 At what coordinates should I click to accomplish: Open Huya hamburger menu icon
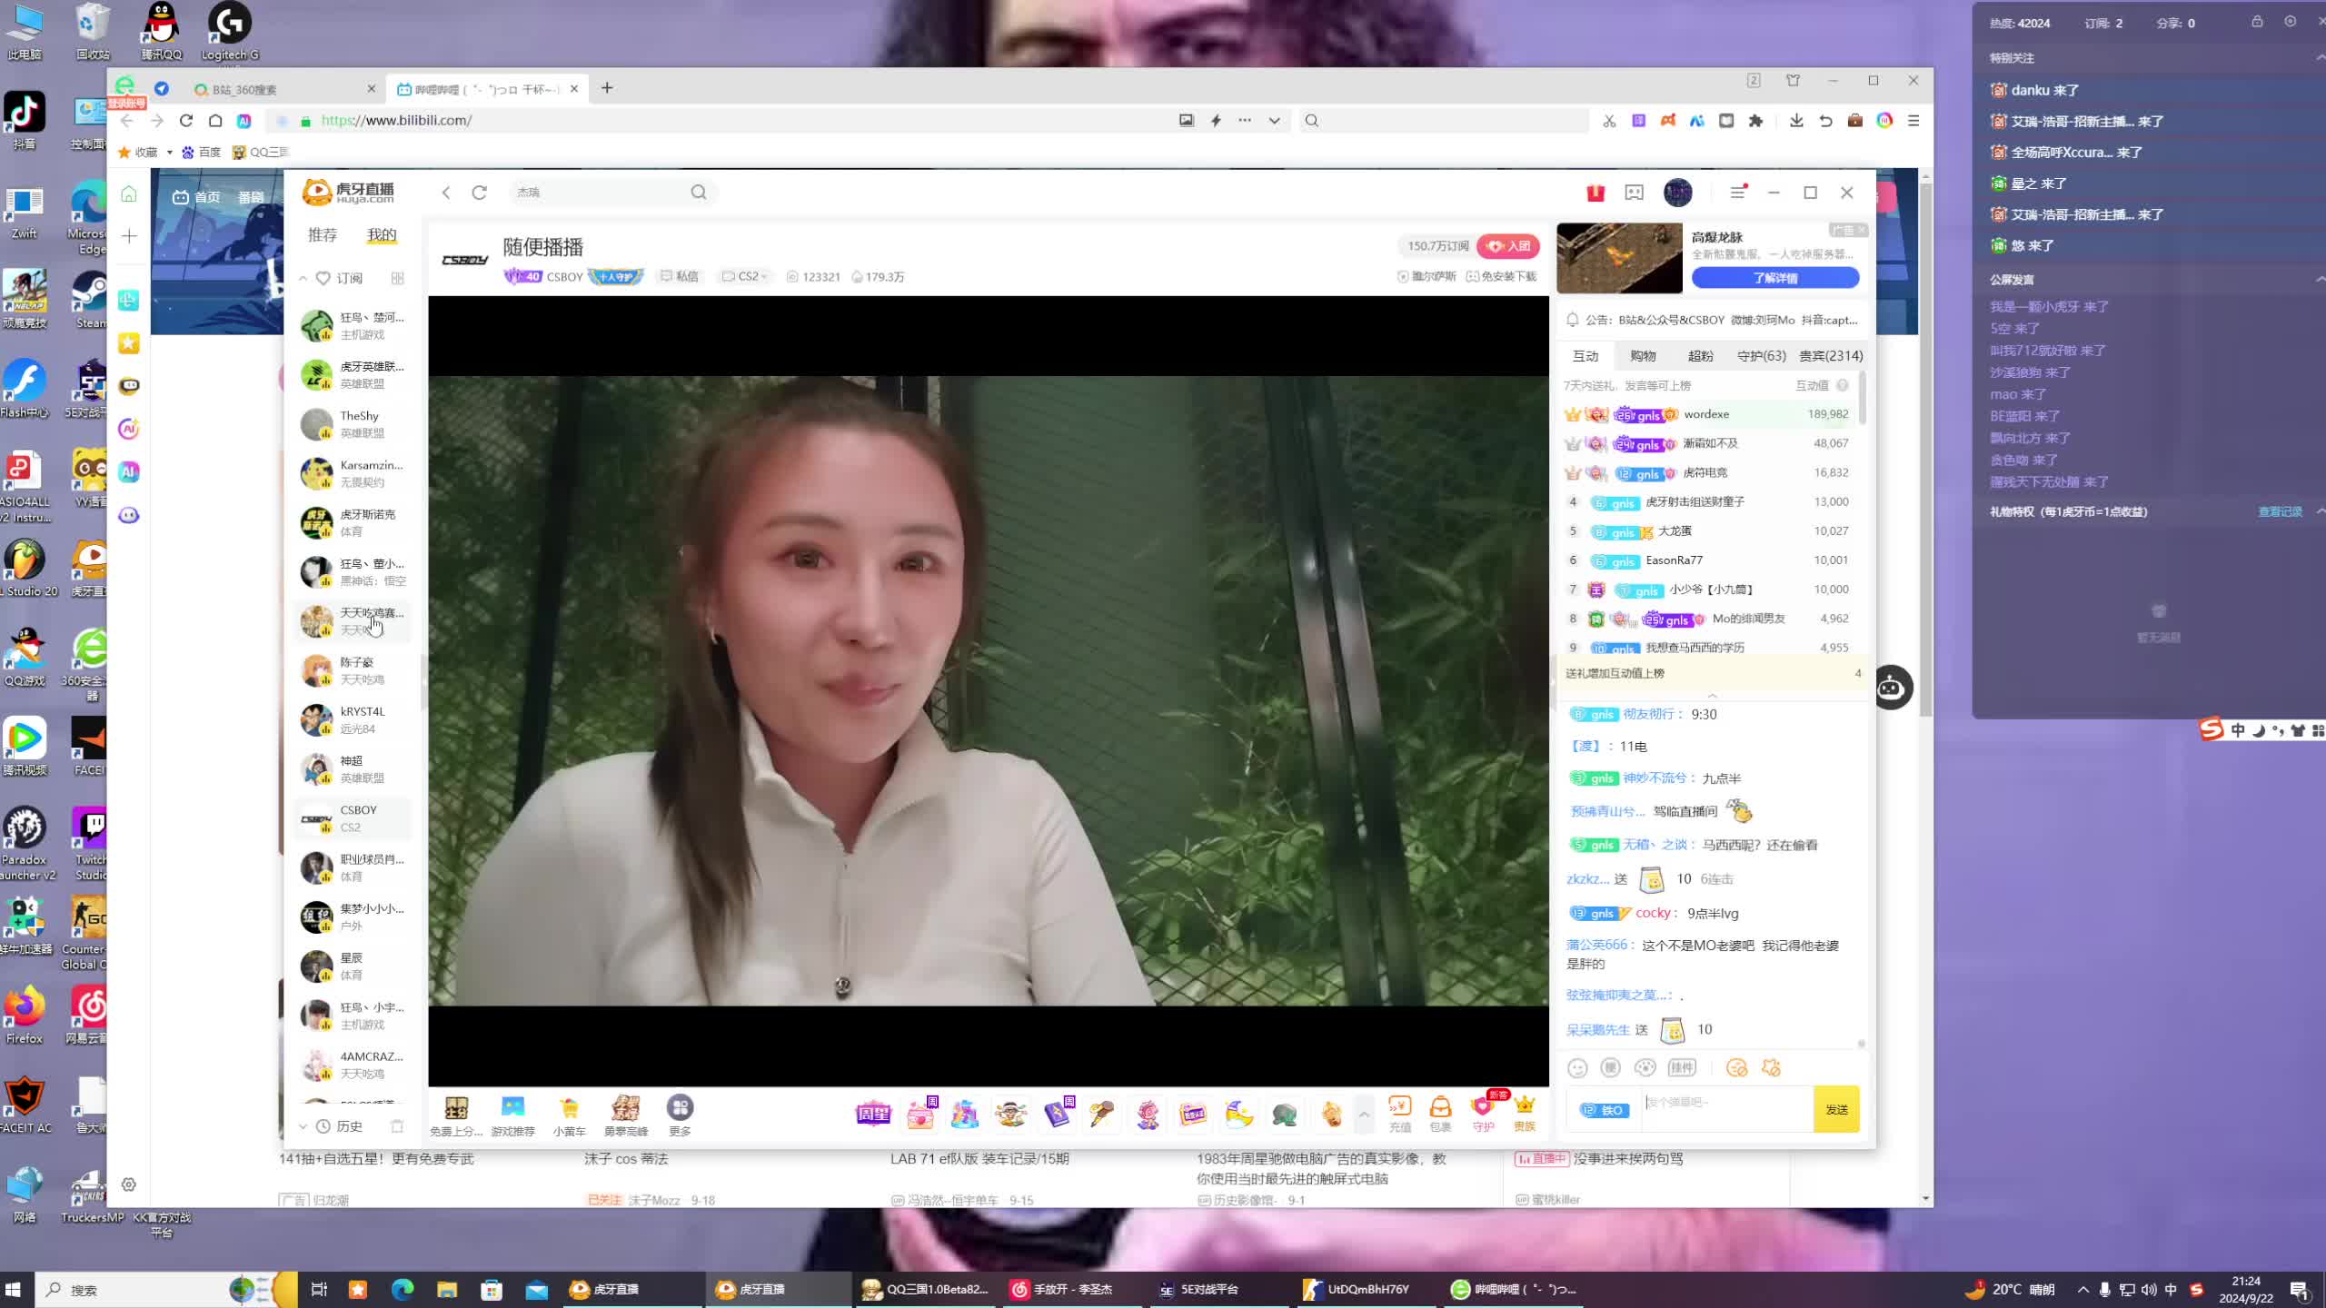(1737, 193)
